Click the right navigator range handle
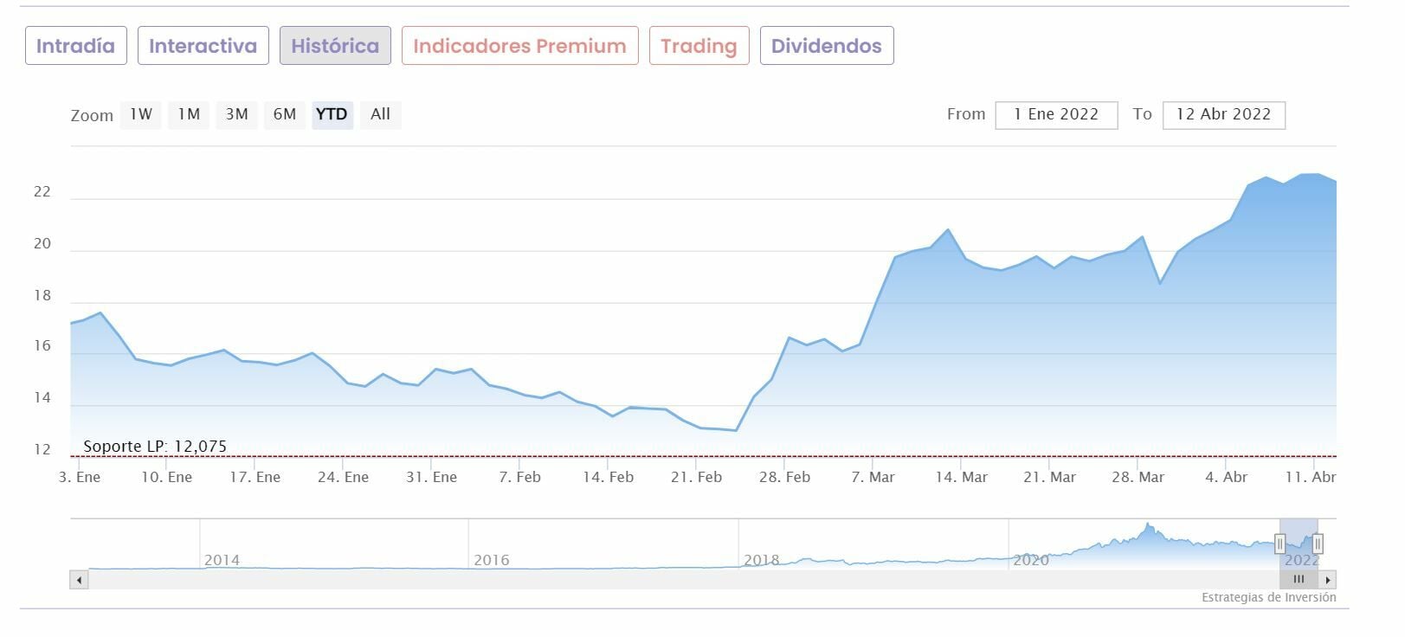 (1318, 544)
